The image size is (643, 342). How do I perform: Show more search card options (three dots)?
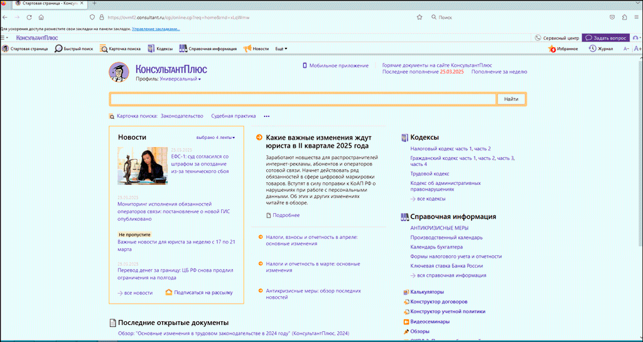click(266, 116)
